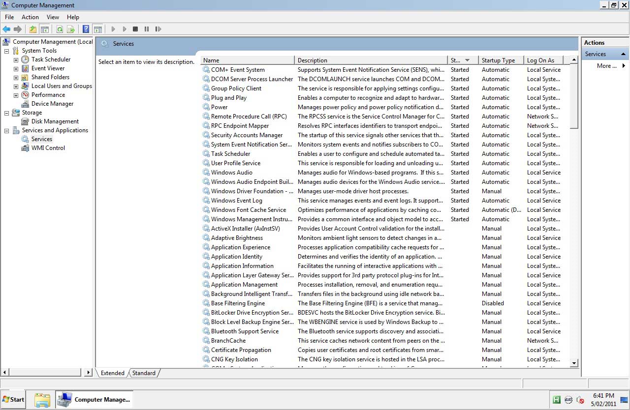Click gear icon of Windows Audio service
This screenshot has height=410, width=630.
tap(206, 173)
